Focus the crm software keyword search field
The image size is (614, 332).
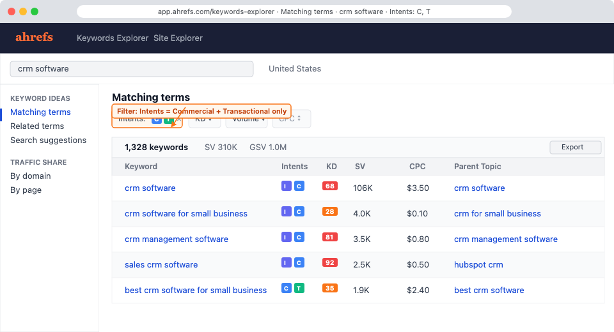coord(132,69)
